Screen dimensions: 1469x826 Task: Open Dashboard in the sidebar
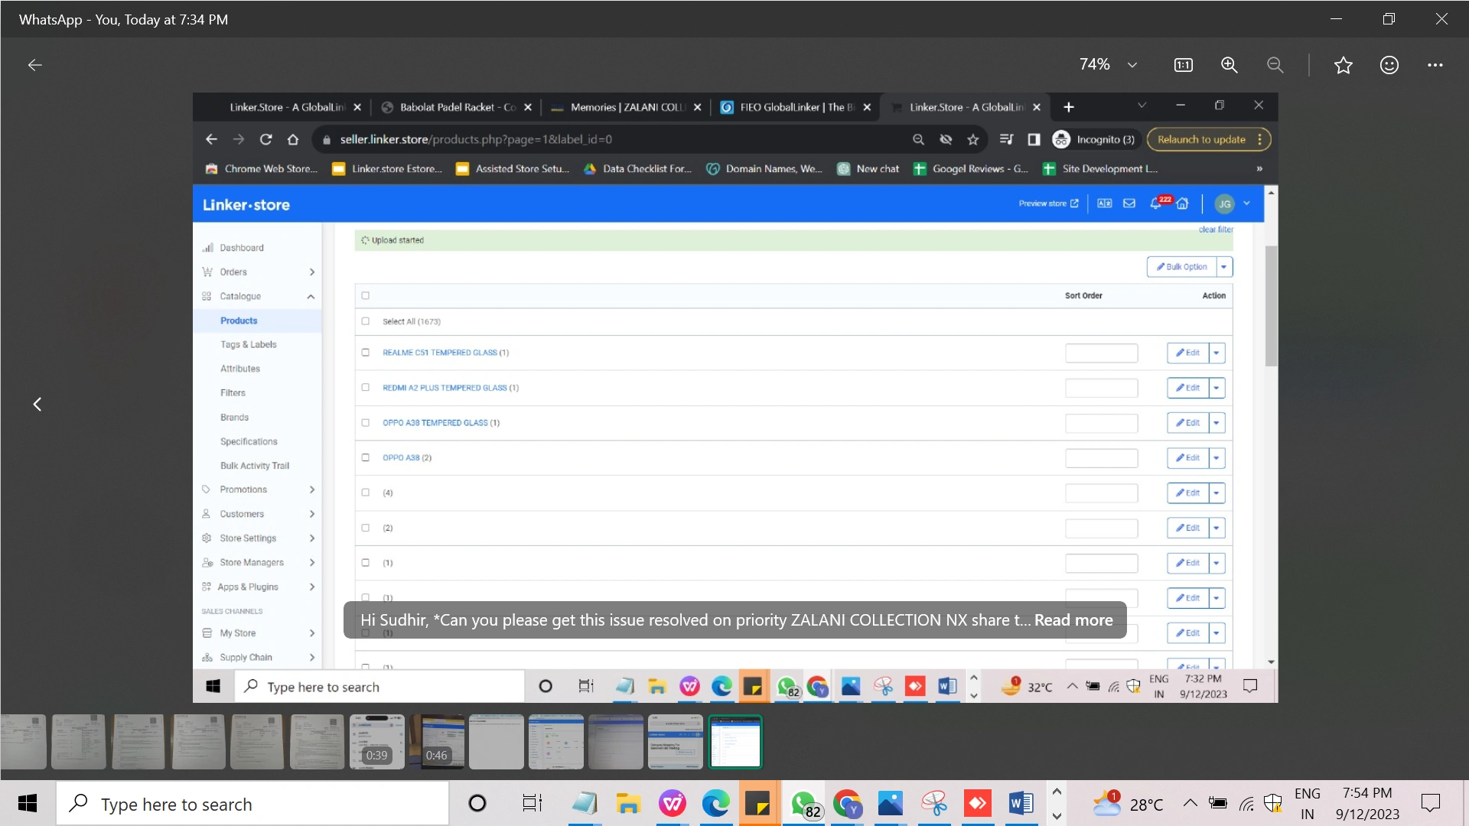pyautogui.click(x=241, y=248)
